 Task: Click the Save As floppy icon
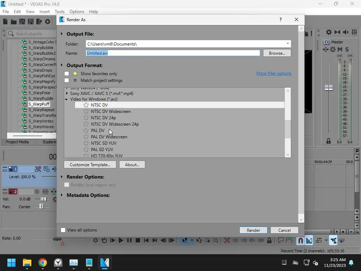coord(31,22)
